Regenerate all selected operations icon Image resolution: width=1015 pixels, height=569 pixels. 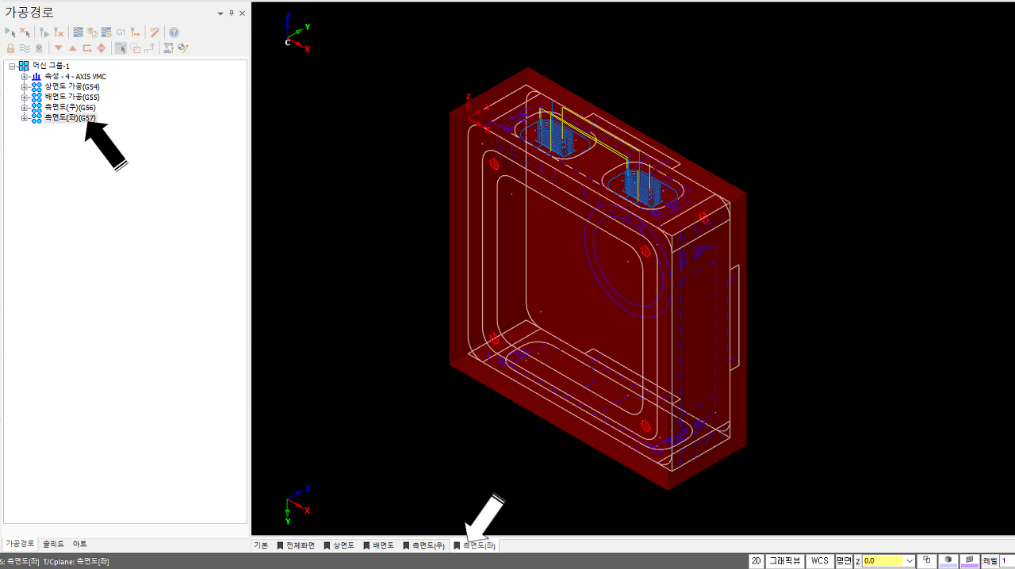point(44,32)
